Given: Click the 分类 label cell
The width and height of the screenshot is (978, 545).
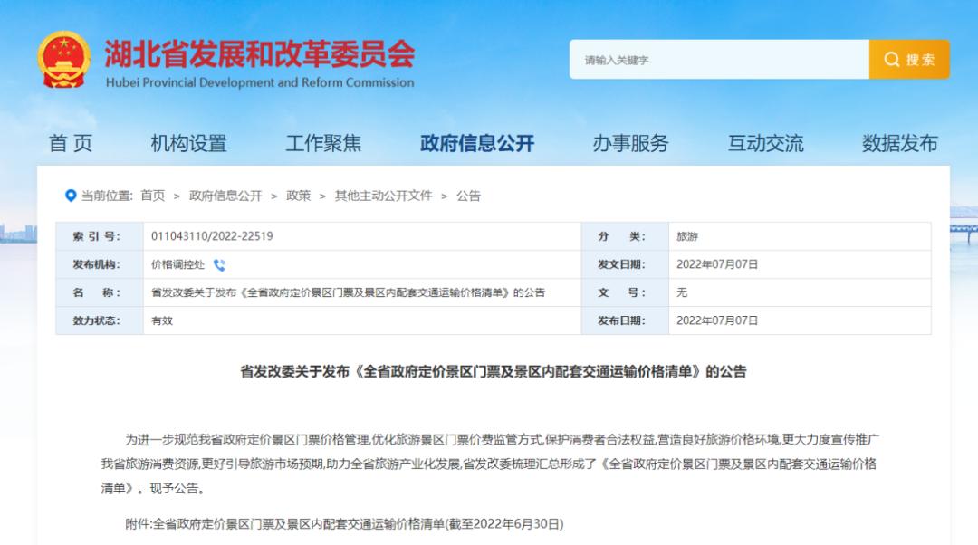Looking at the screenshot, I should coord(625,236).
